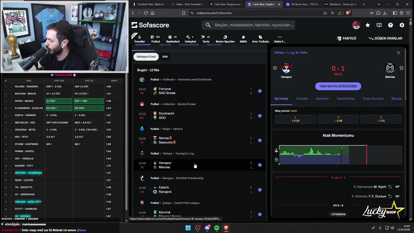The width and height of the screenshot is (414, 233).
Task: Favorite Manisa team in match panel
Action: 401,68
